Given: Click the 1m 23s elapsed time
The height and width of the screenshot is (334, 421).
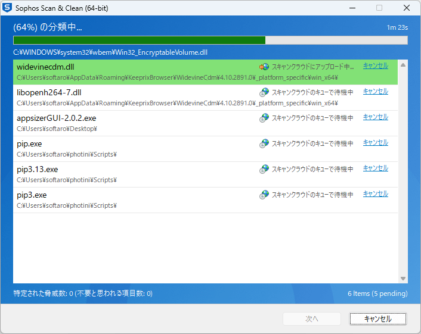Looking at the screenshot, I should 397,27.
